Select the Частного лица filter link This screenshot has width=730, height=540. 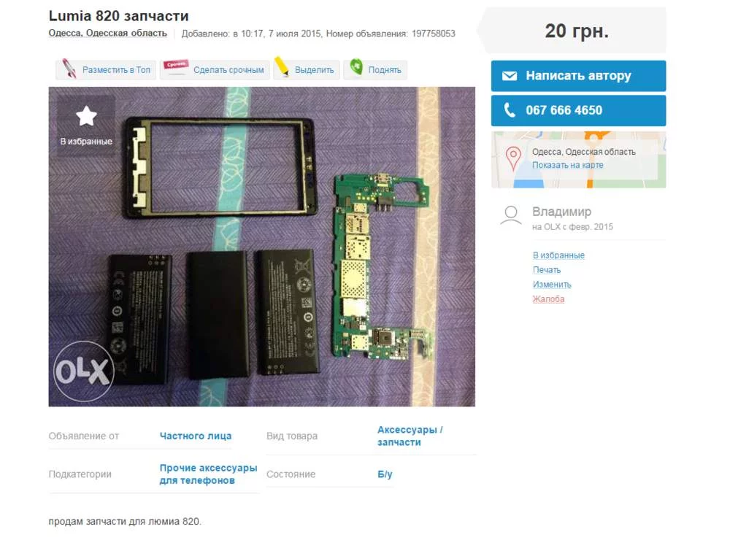click(196, 436)
